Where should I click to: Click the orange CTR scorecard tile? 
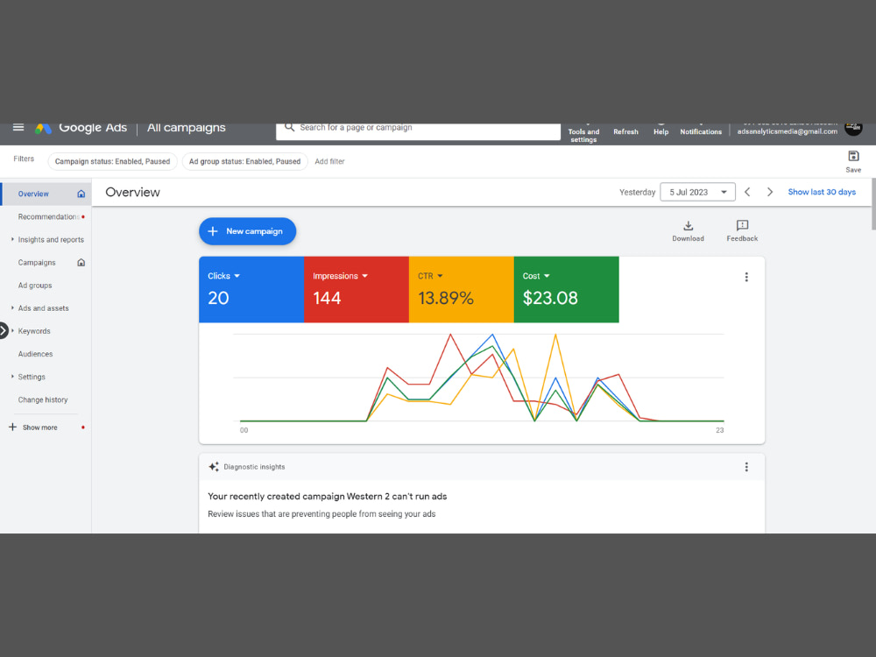(x=462, y=289)
